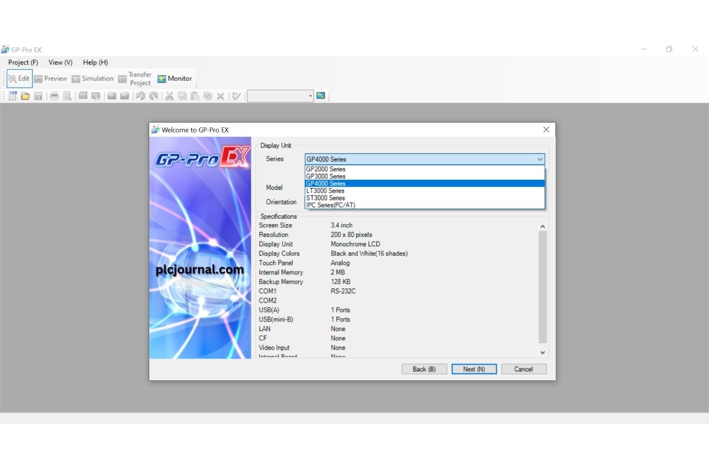The image size is (709, 467).
Task: Click the error check icon
Action: (236, 96)
